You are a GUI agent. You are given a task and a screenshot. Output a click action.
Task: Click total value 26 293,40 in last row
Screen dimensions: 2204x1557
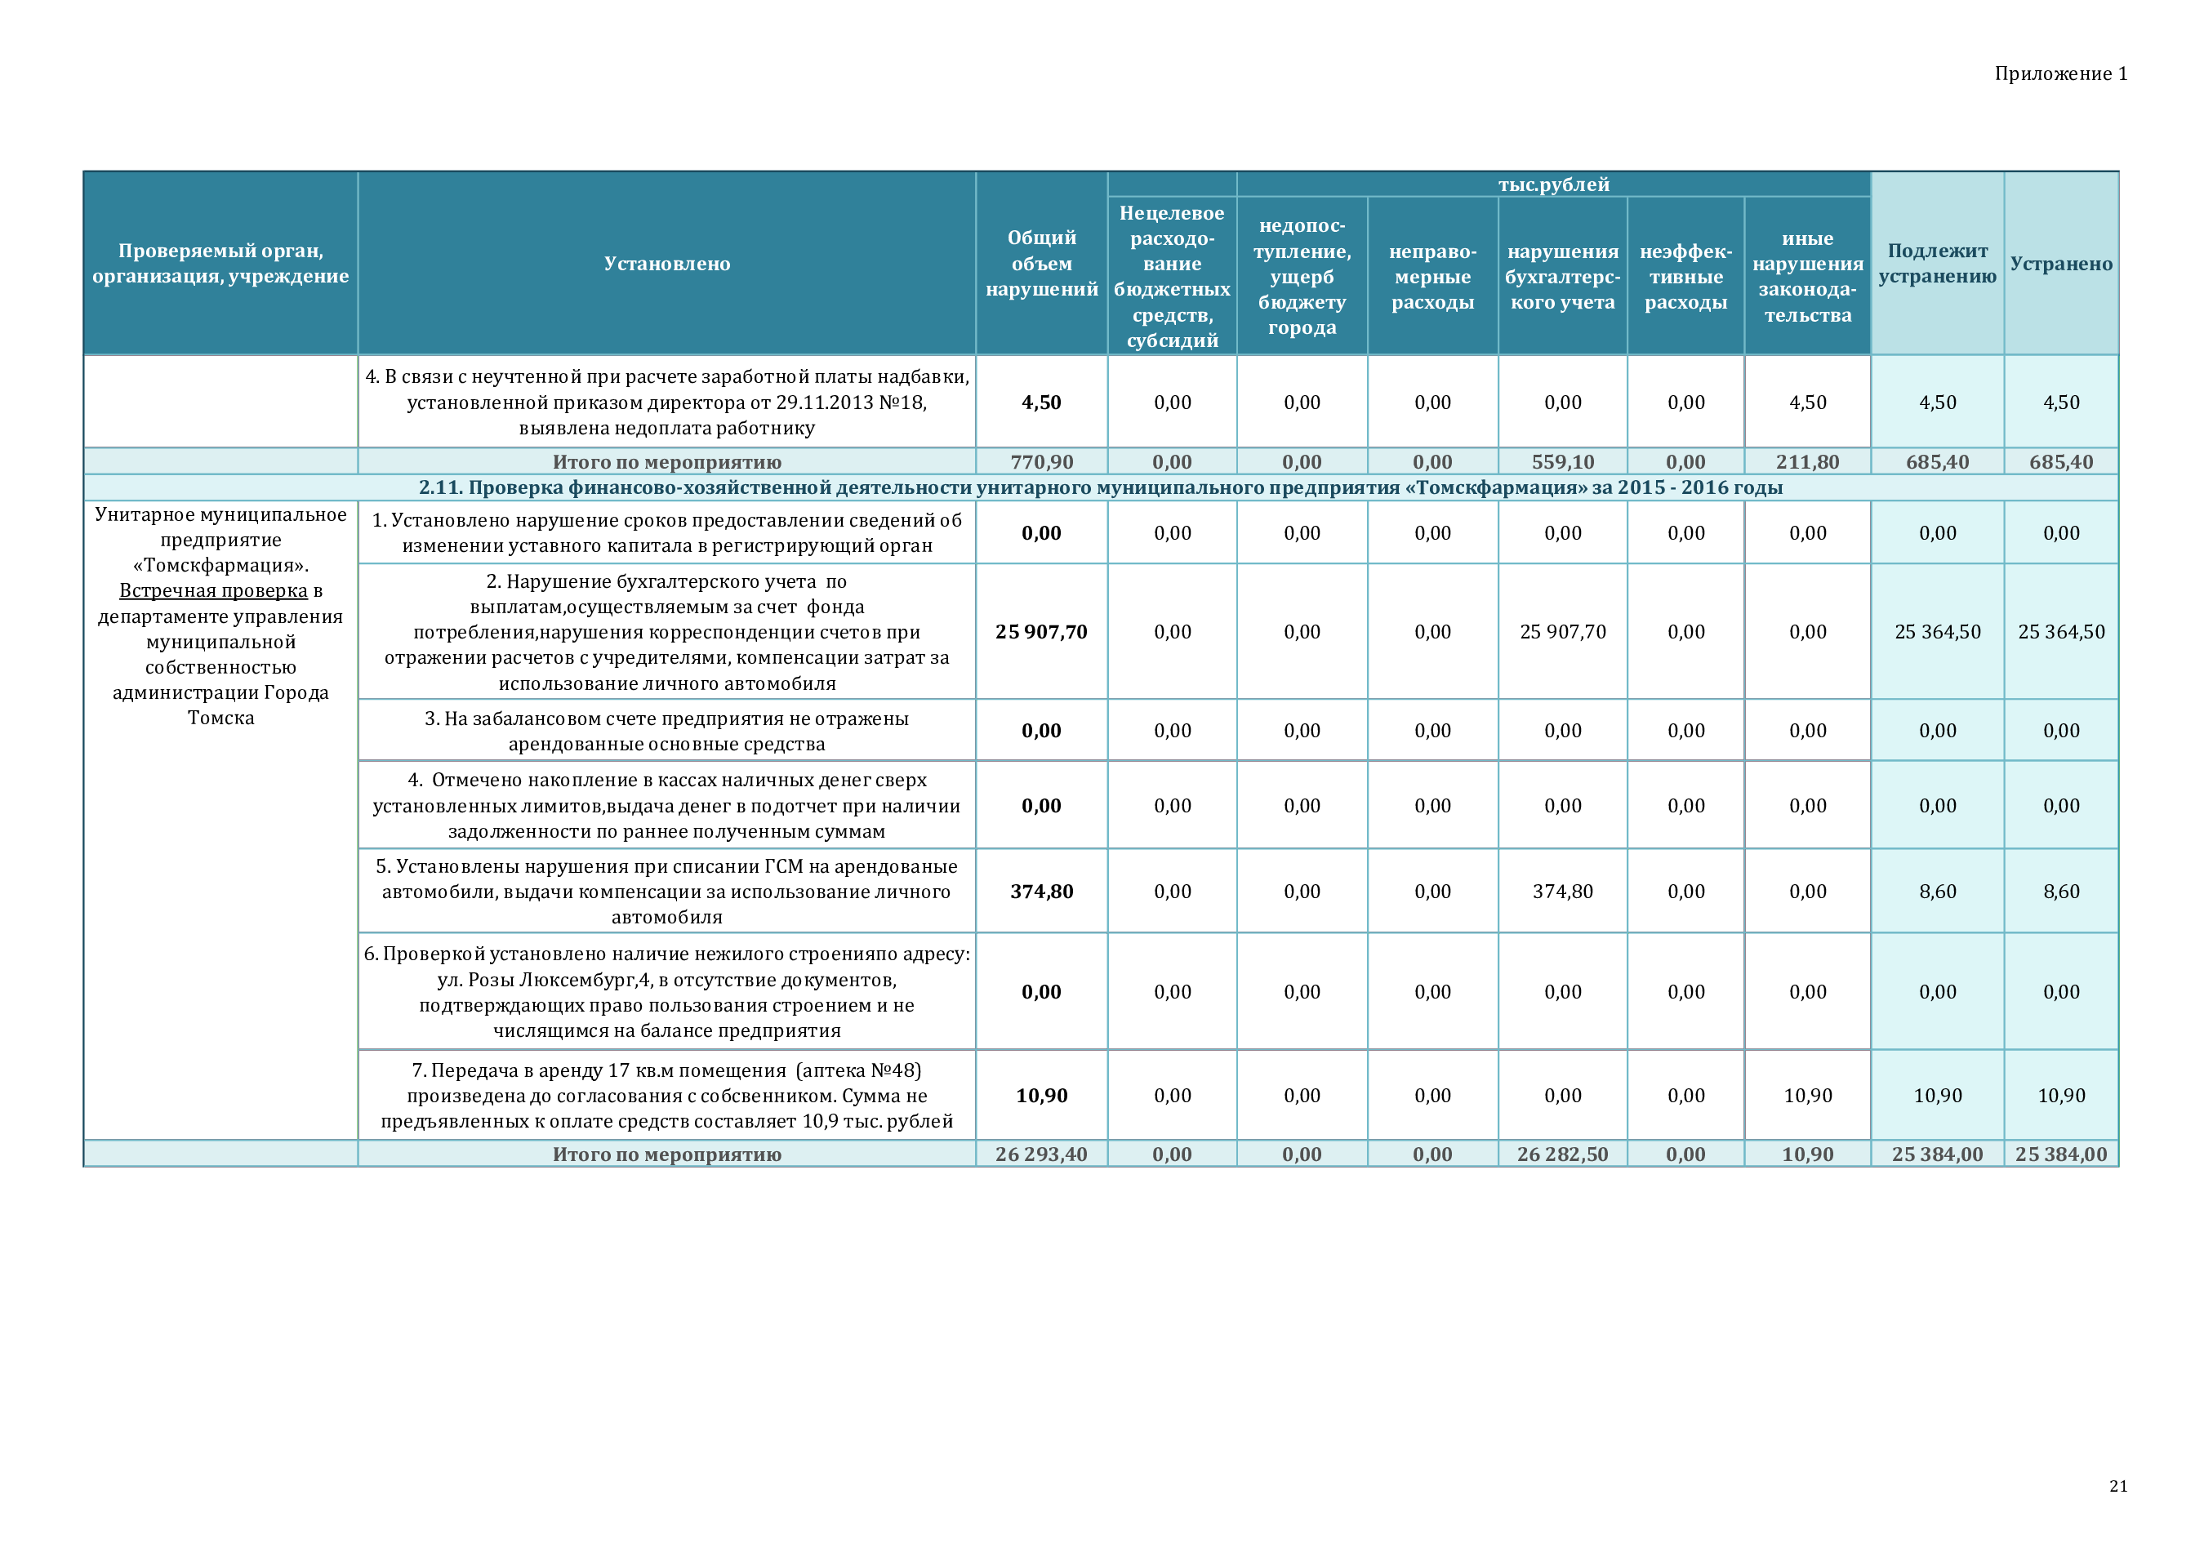1040,1154
